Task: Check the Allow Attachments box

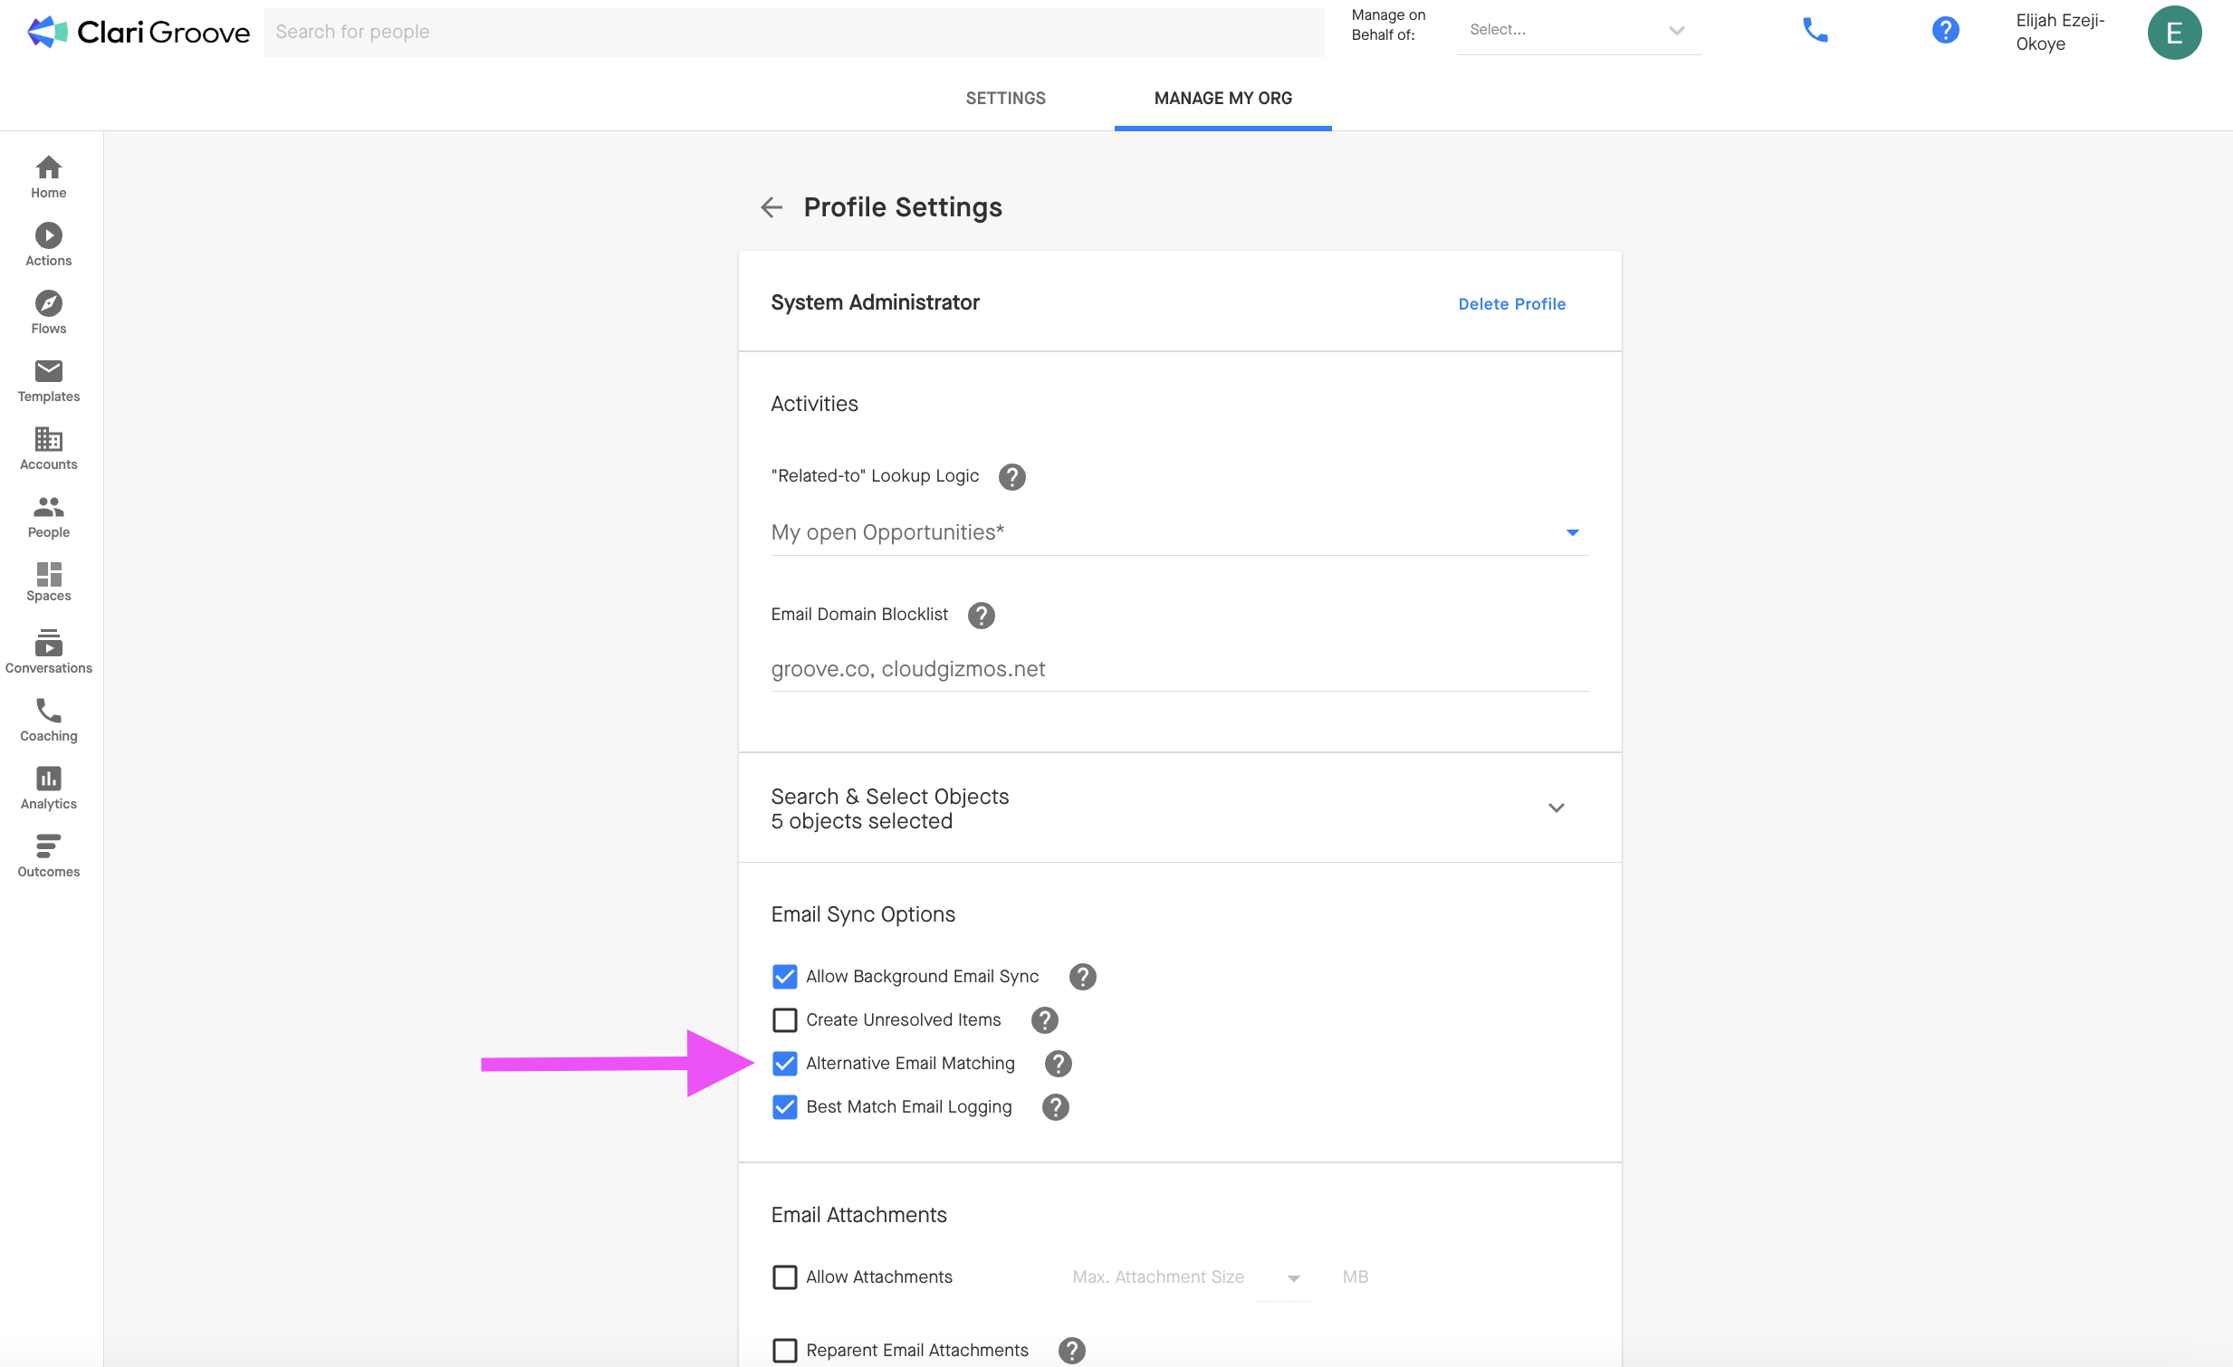Action: [784, 1277]
